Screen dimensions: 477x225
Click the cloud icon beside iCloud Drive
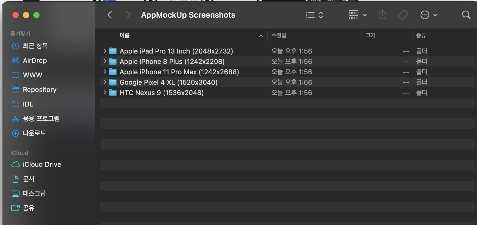tap(16, 164)
